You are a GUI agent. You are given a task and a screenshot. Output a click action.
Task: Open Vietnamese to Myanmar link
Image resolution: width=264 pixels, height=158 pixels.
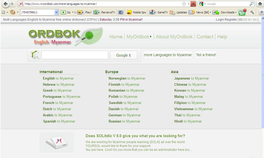coord(193,109)
